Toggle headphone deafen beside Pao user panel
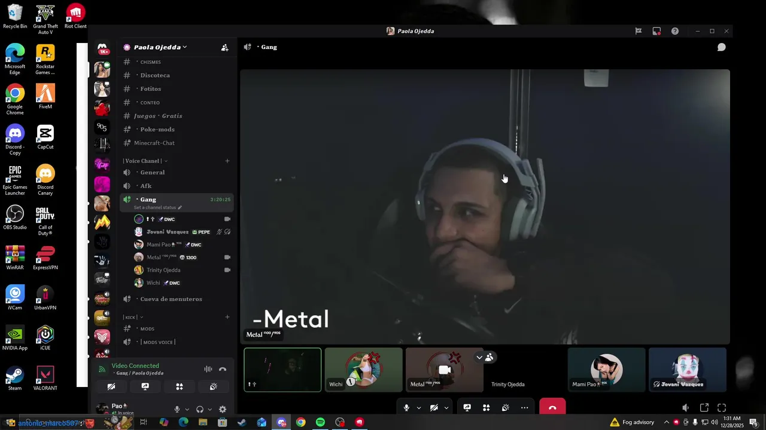This screenshot has height=430, width=766. click(x=200, y=409)
